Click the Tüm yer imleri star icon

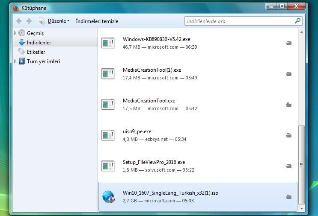[x=22, y=61]
